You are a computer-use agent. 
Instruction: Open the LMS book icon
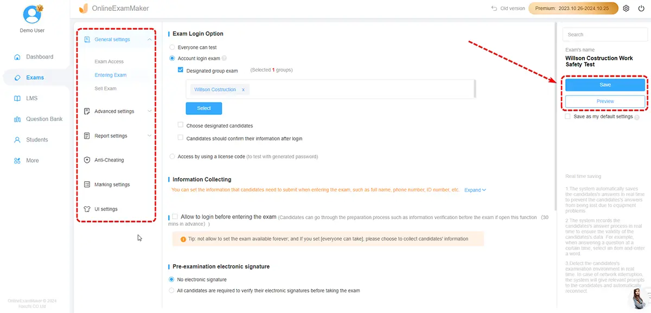17,98
